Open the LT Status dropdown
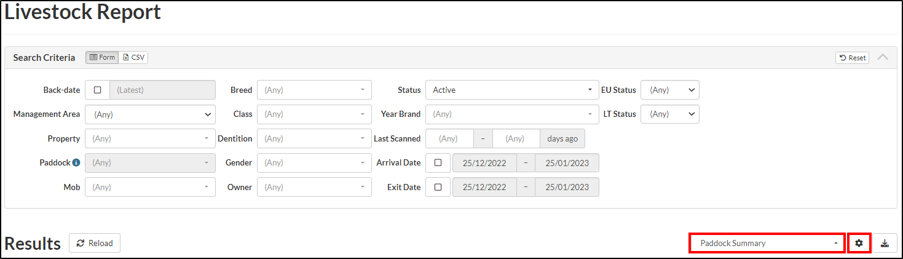The width and height of the screenshot is (903, 259). pyautogui.click(x=669, y=114)
